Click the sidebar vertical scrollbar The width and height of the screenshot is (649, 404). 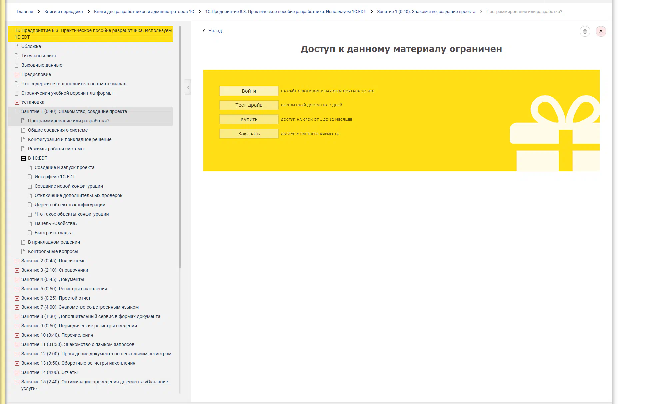pos(180,146)
